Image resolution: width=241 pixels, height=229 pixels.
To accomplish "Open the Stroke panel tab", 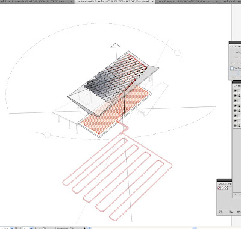I will [x=236, y=46].
